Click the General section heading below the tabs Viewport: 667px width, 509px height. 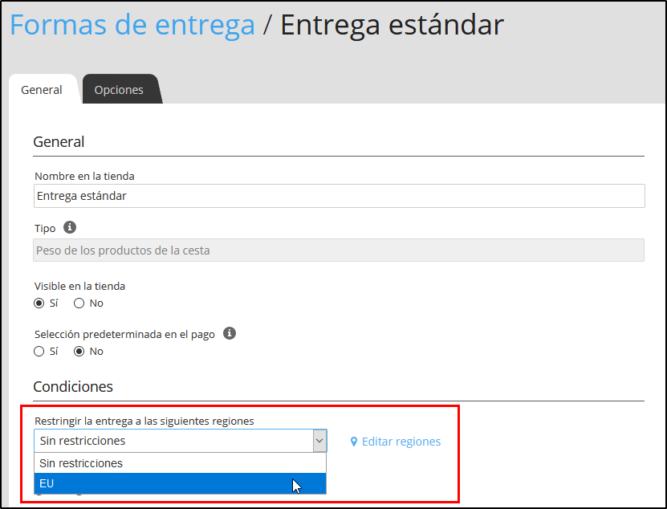(59, 142)
